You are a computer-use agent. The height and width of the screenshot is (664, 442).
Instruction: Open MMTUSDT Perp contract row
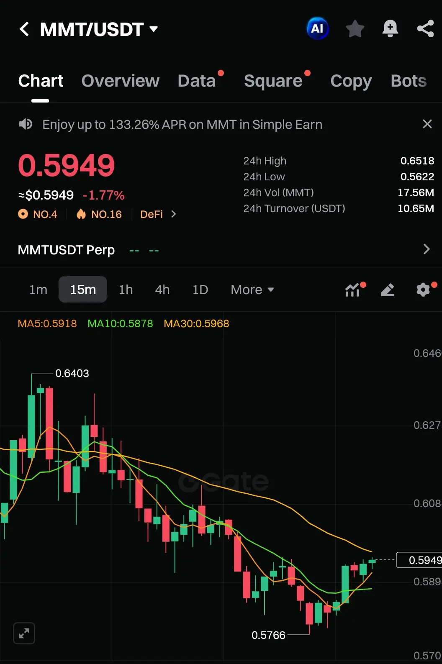(221, 250)
